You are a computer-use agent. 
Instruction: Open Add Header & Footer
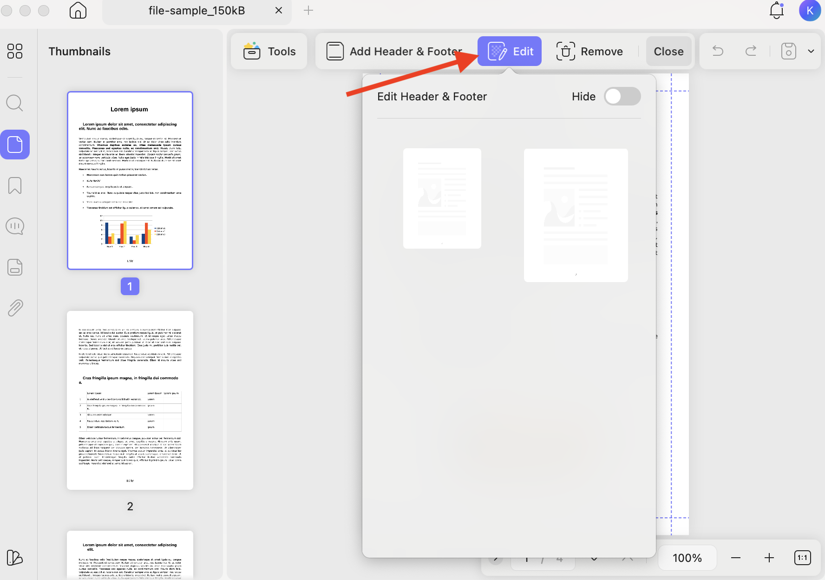[x=393, y=51]
